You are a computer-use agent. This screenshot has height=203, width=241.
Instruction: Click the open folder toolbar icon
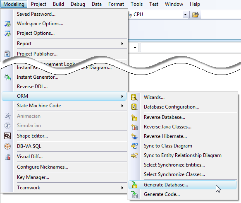point(196,15)
